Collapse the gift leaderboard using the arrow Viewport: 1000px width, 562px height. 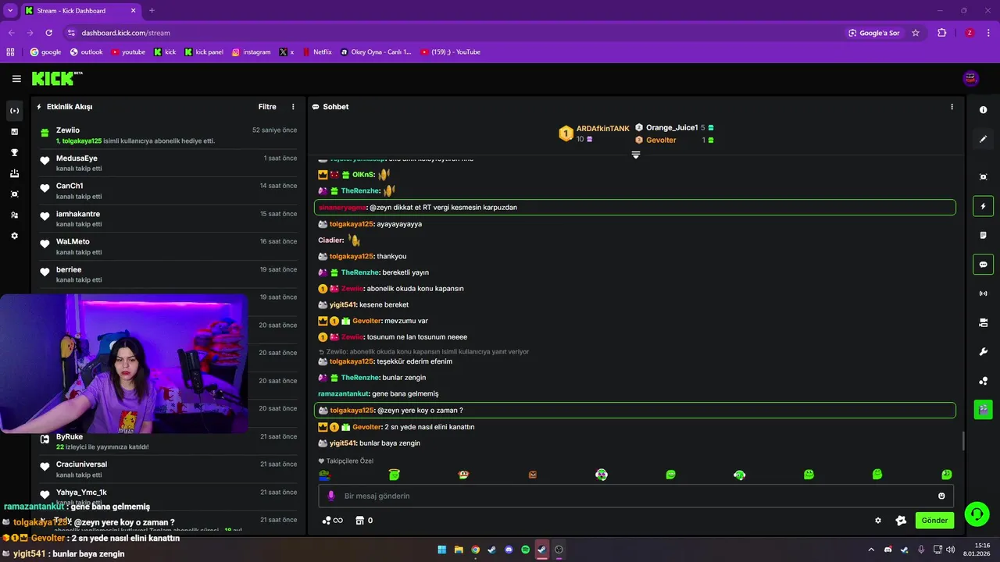[x=636, y=155]
